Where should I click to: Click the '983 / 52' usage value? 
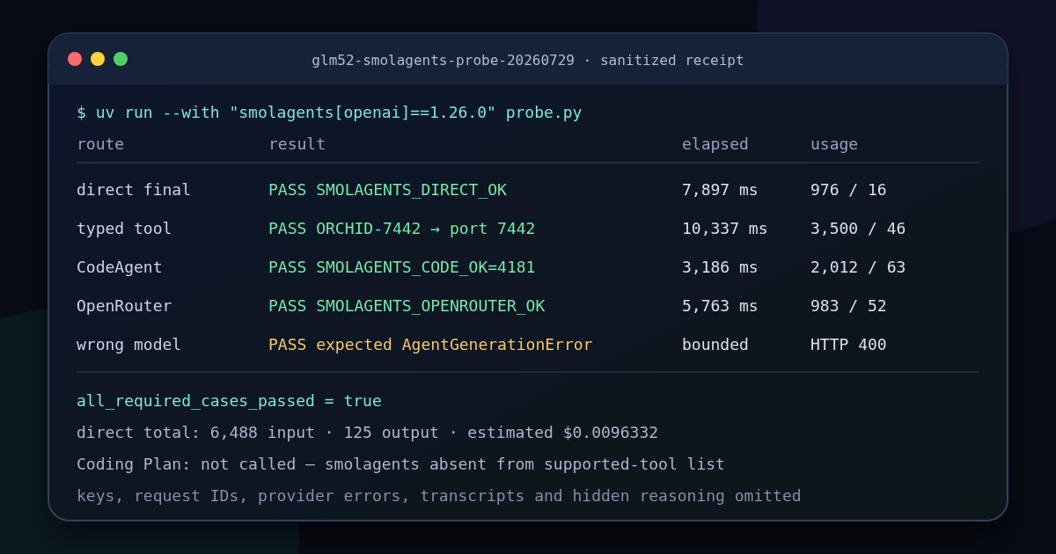tap(848, 306)
